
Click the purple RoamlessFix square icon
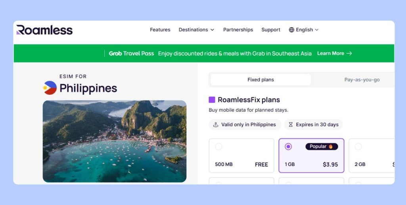click(212, 100)
